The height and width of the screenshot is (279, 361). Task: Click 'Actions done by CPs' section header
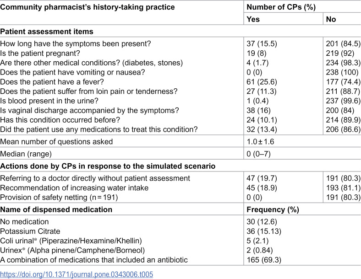pos(108,166)
